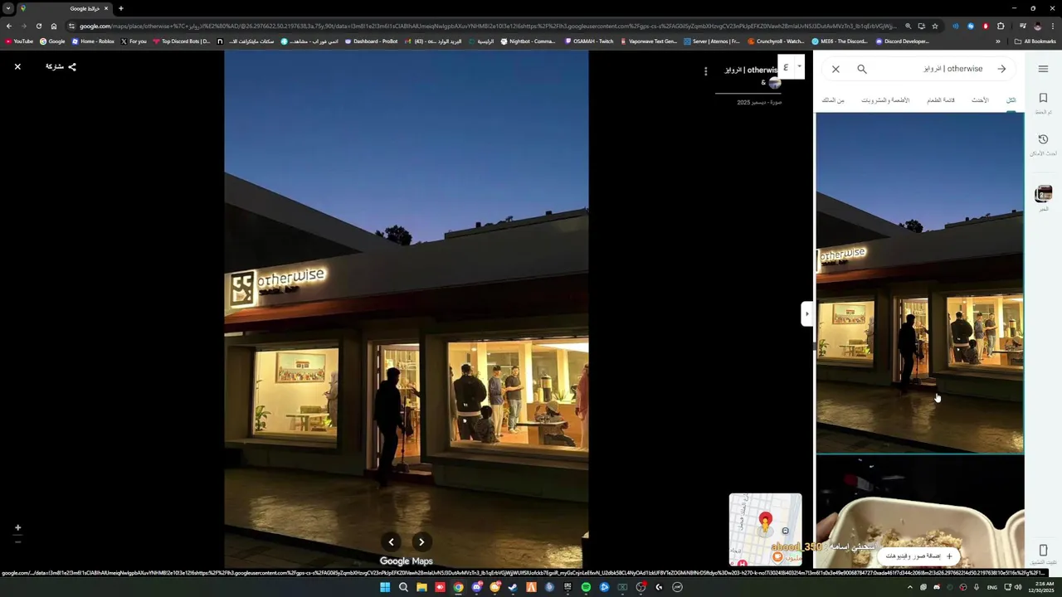Click the search magnifier icon
Viewport: 1062px width, 597px height.
point(862,69)
